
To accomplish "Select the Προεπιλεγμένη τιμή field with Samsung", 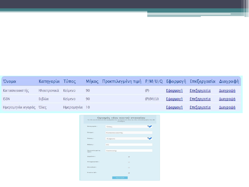I will pyautogui.click(x=129, y=151).
